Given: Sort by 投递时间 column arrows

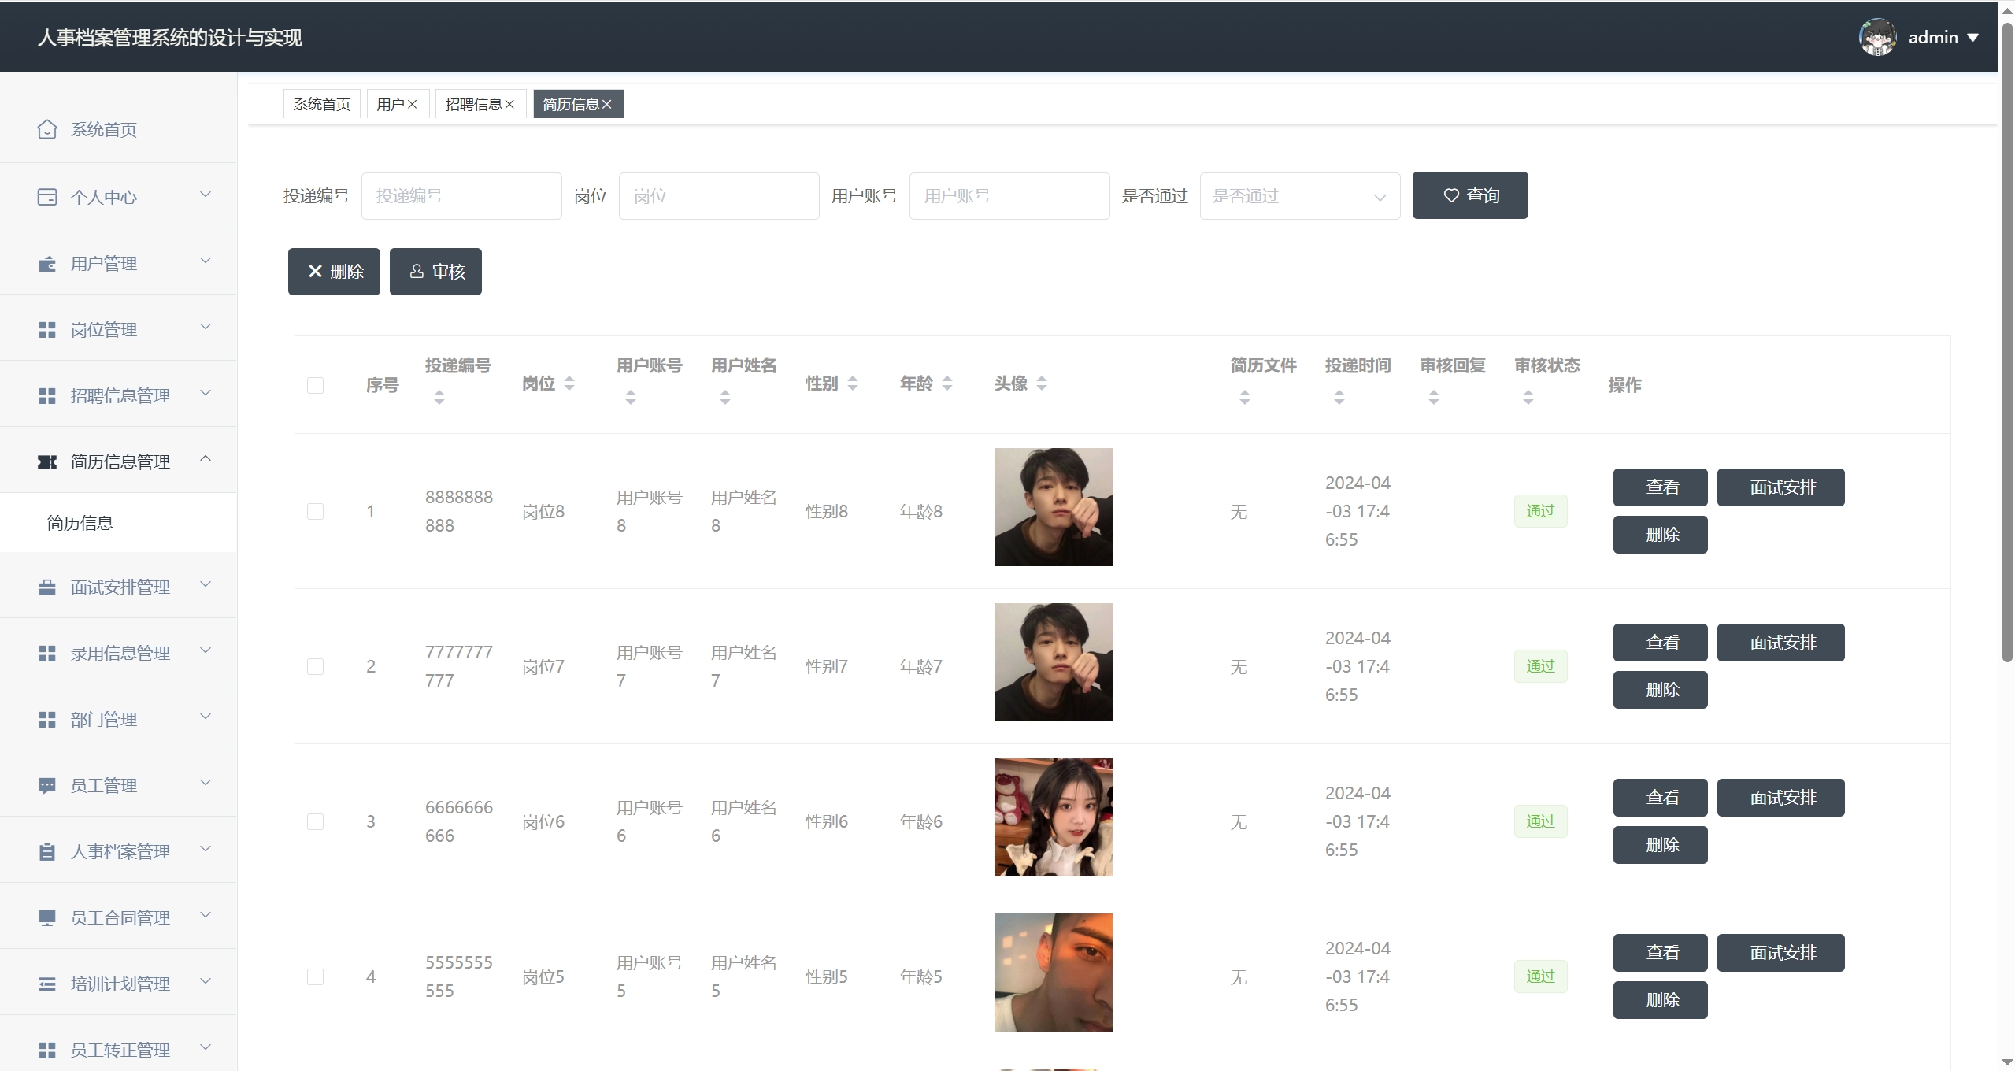Looking at the screenshot, I should (x=1339, y=398).
